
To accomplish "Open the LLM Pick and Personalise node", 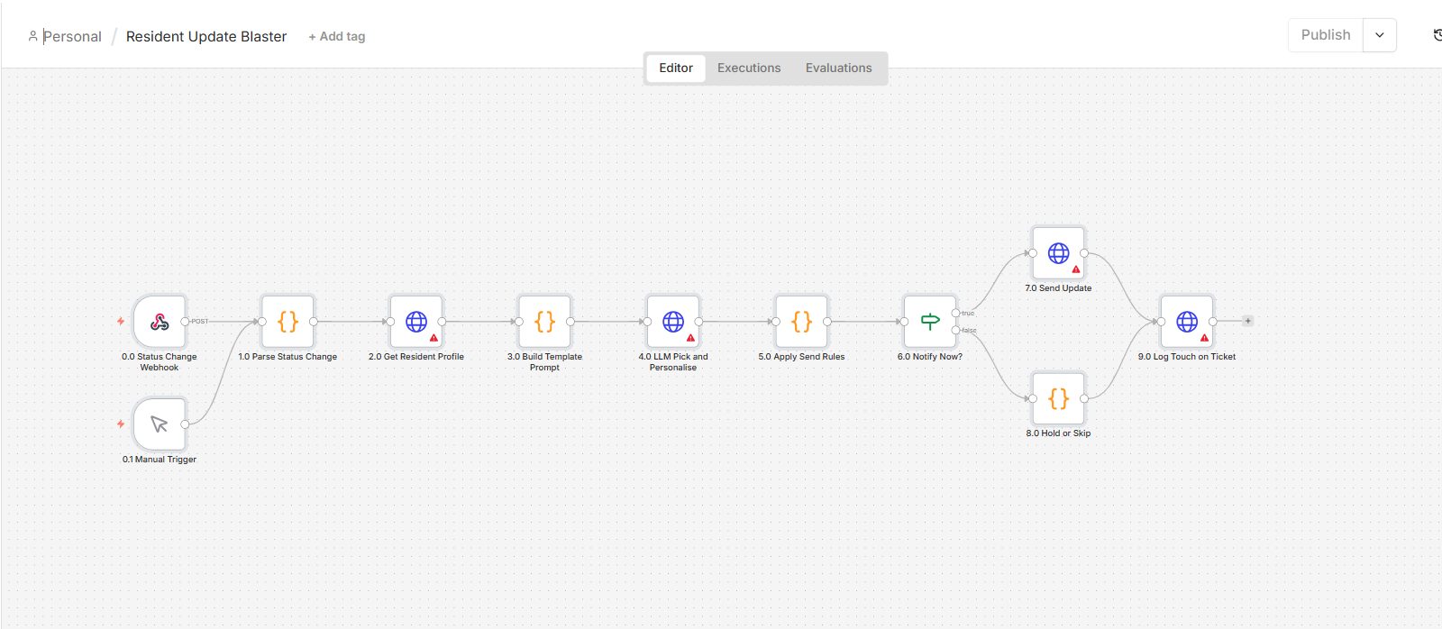I will [x=673, y=322].
